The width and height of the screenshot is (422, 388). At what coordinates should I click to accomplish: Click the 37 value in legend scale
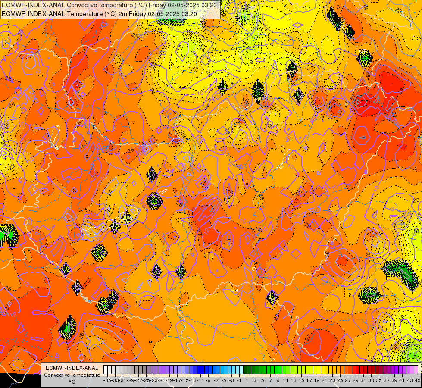(x=387, y=381)
